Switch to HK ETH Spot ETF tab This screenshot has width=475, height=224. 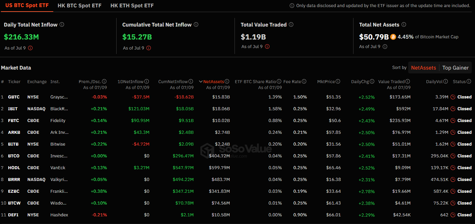click(x=132, y=6)
